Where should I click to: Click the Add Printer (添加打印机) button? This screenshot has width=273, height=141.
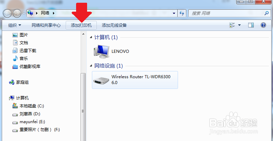[81, 25]
